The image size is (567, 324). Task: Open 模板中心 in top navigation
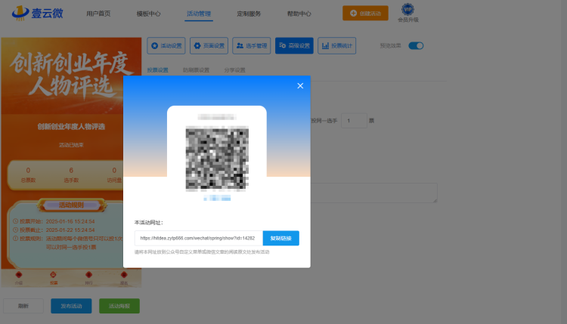(148, 14)
